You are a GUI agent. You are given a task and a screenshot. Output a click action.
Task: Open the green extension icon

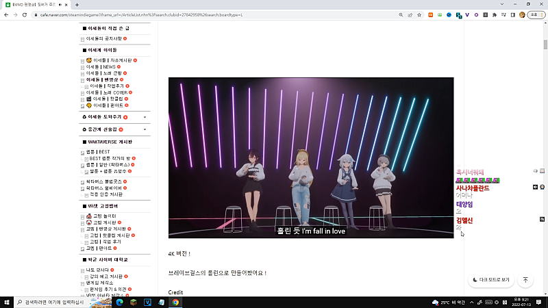click(440, 15)
